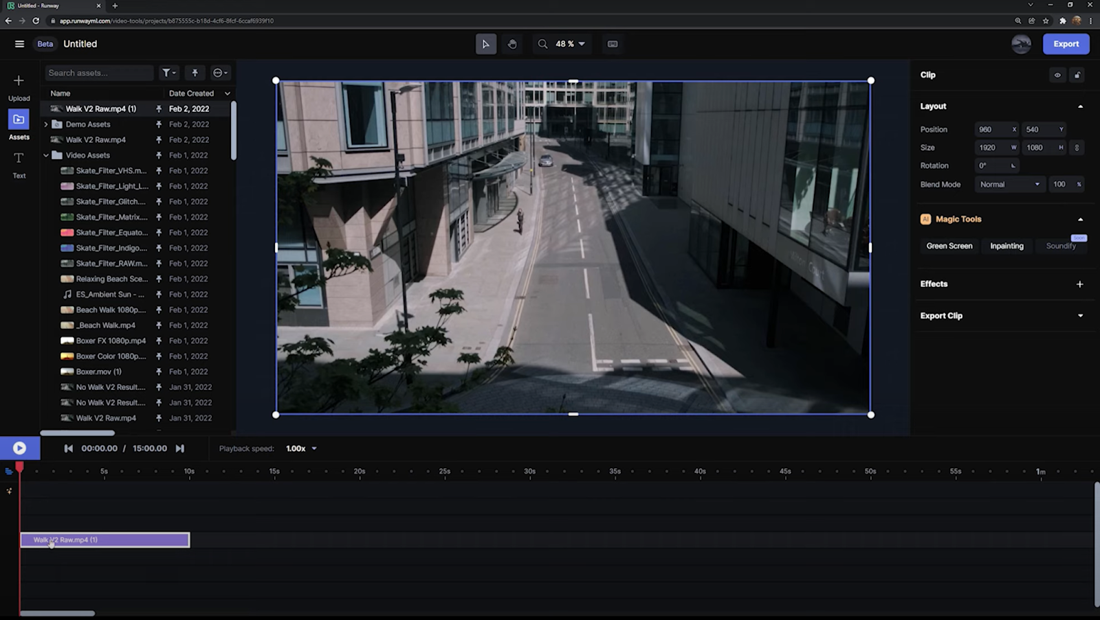The image size is (1100, 620).
Task: Jump to end of timeline
Action: point(179,448)
